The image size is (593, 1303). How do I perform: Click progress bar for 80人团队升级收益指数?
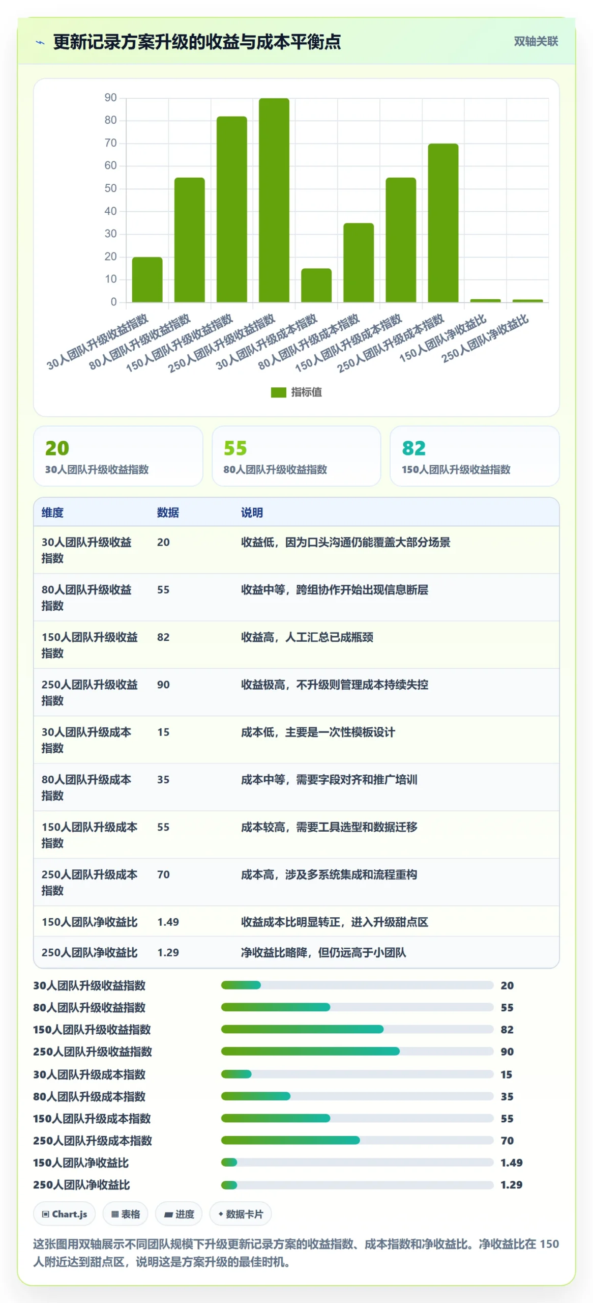357,1007
